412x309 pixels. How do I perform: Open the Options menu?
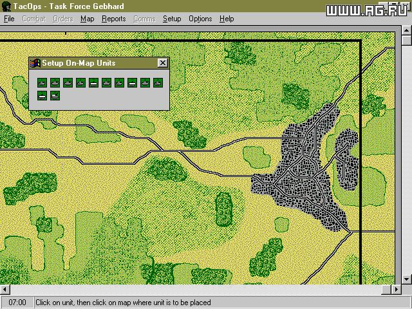pyautogui.click(x=200, y=19)
